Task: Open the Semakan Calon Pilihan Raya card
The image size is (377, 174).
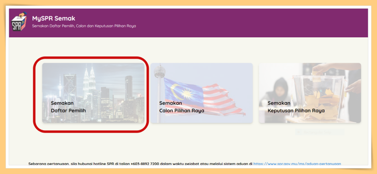Action: pyautogui.click(x=201, y=93)
